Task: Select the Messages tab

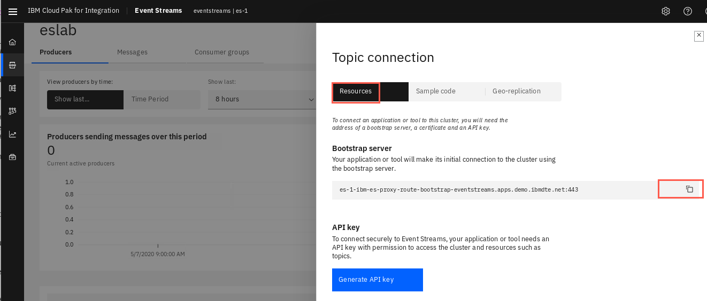Action: click(147, 52)
